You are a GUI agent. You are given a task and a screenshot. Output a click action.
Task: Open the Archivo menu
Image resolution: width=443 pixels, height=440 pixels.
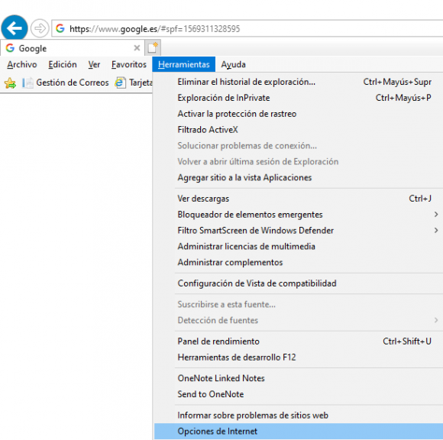tap(22, 64)
